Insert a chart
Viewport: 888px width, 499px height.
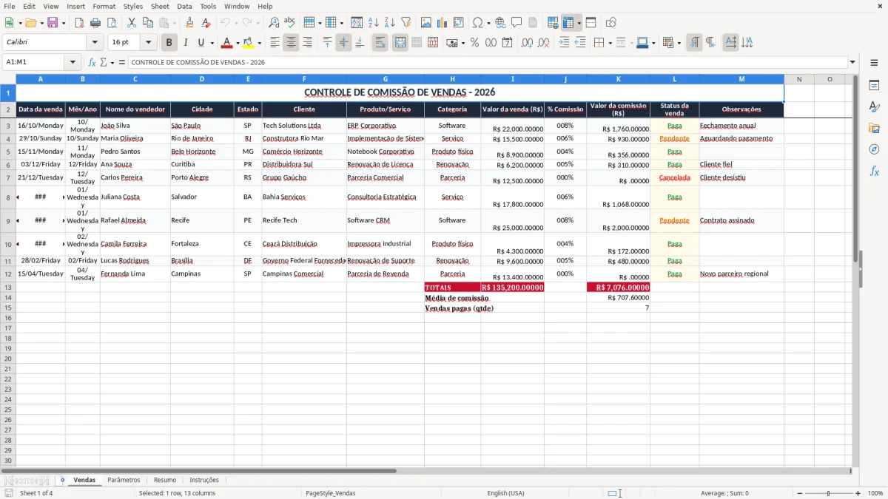tap(443, 23)
